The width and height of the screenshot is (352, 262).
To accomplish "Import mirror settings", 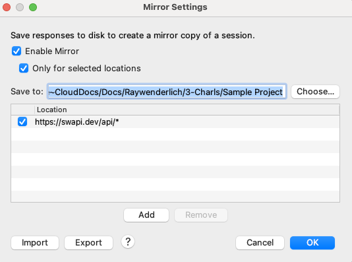I will click(35, 243).
